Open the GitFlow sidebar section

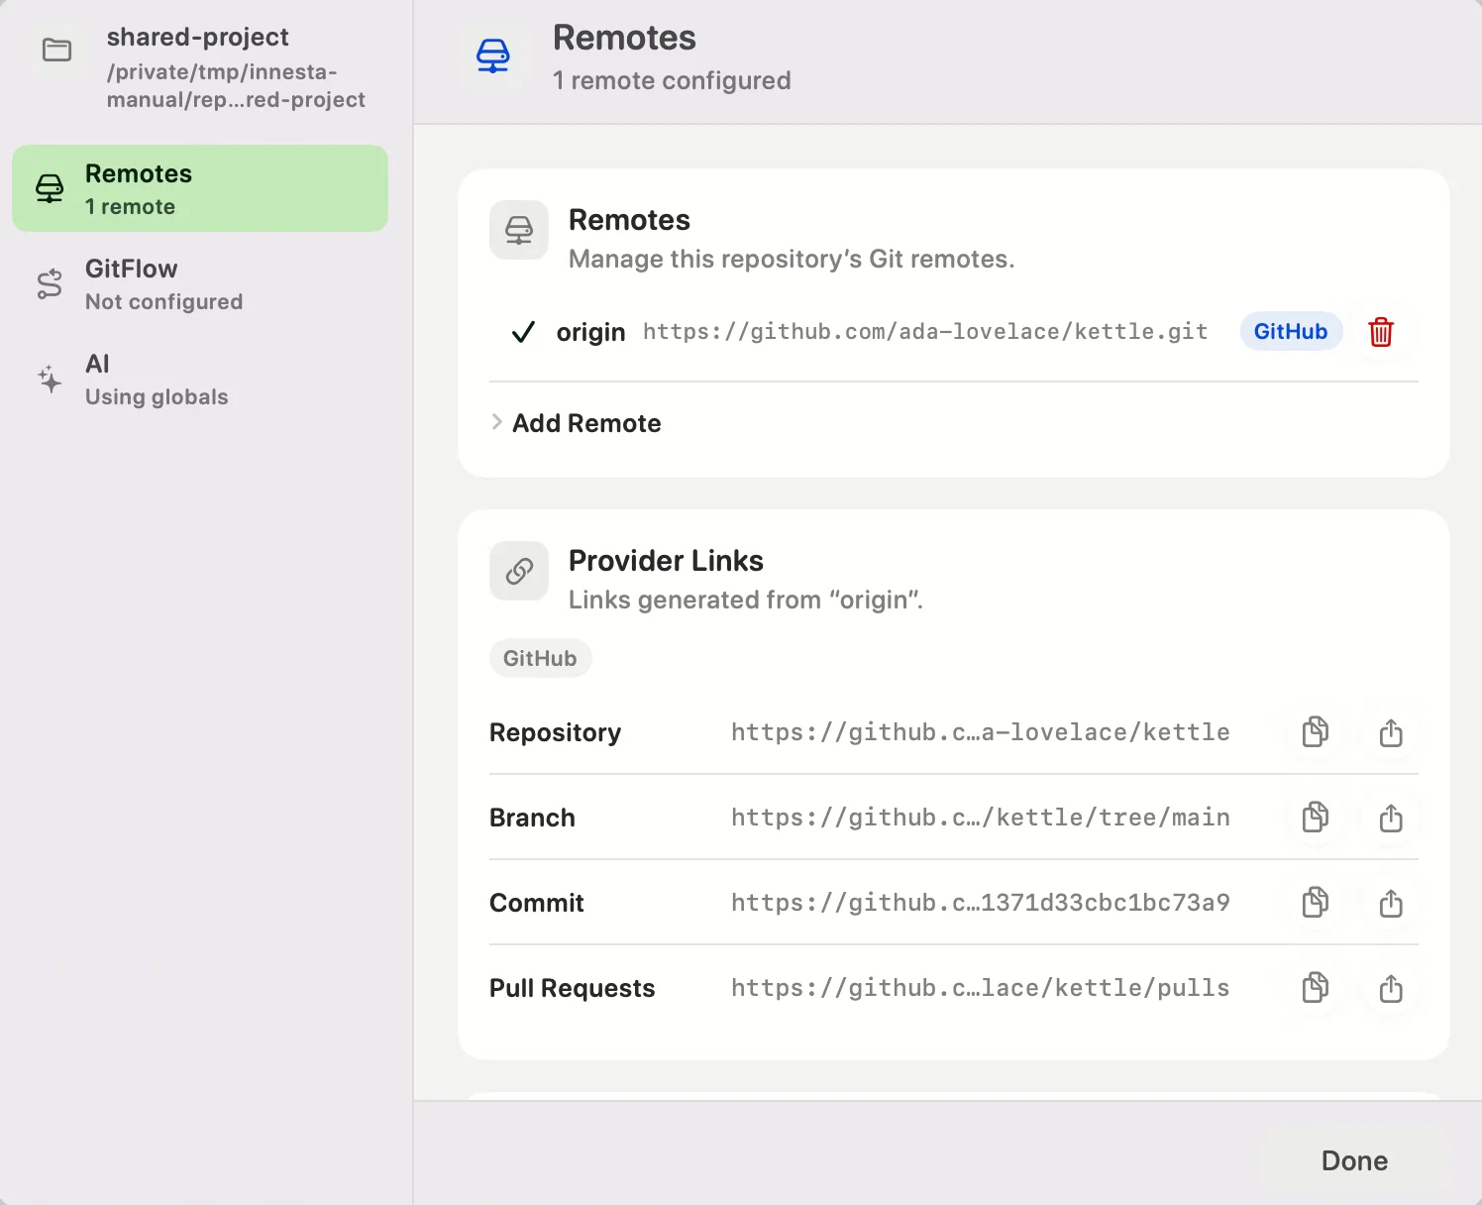pos(200,284)
